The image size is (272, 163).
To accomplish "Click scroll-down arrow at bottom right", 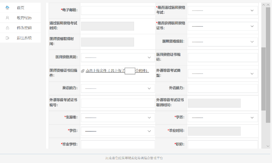I will point(268,146).
